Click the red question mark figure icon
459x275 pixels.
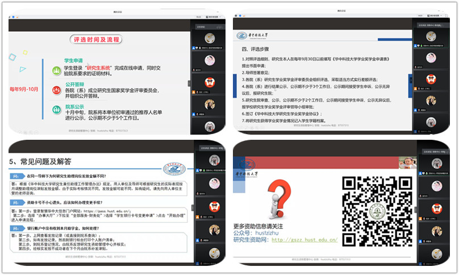click(279, 199)
